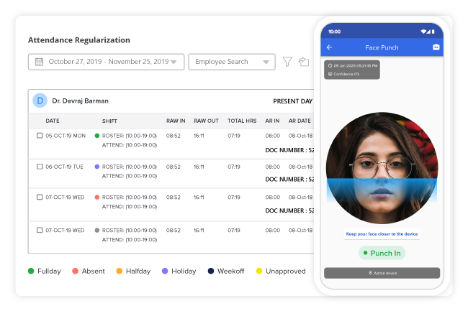Click the Halfday orange legend dot
The width and height of the screenshot is (468, 311).
(x=120, y=271)
